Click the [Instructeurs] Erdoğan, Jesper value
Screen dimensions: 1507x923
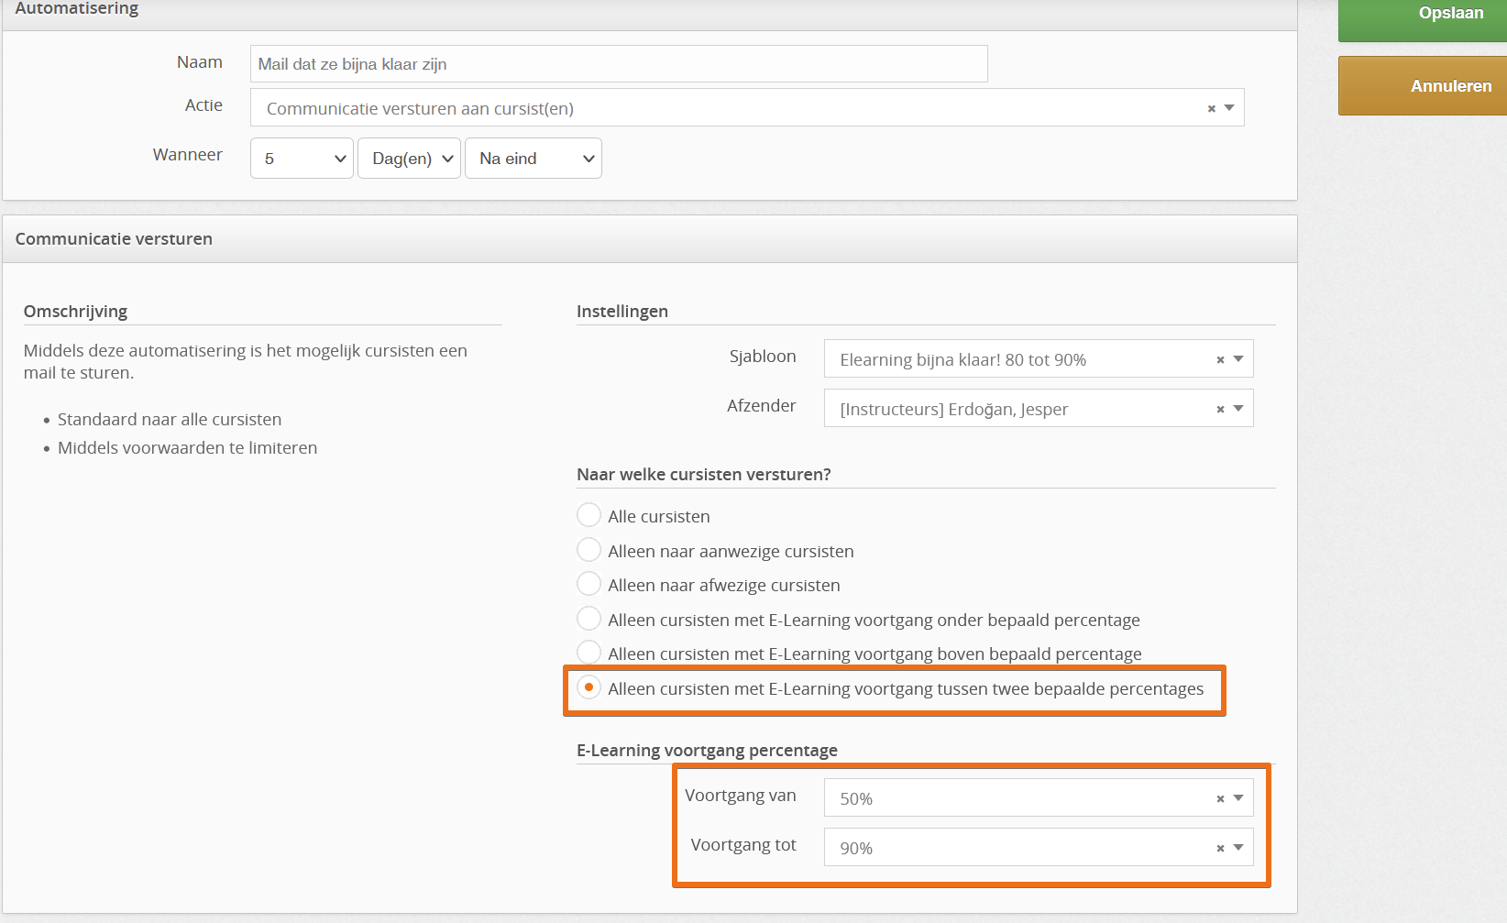coord(953,409)
